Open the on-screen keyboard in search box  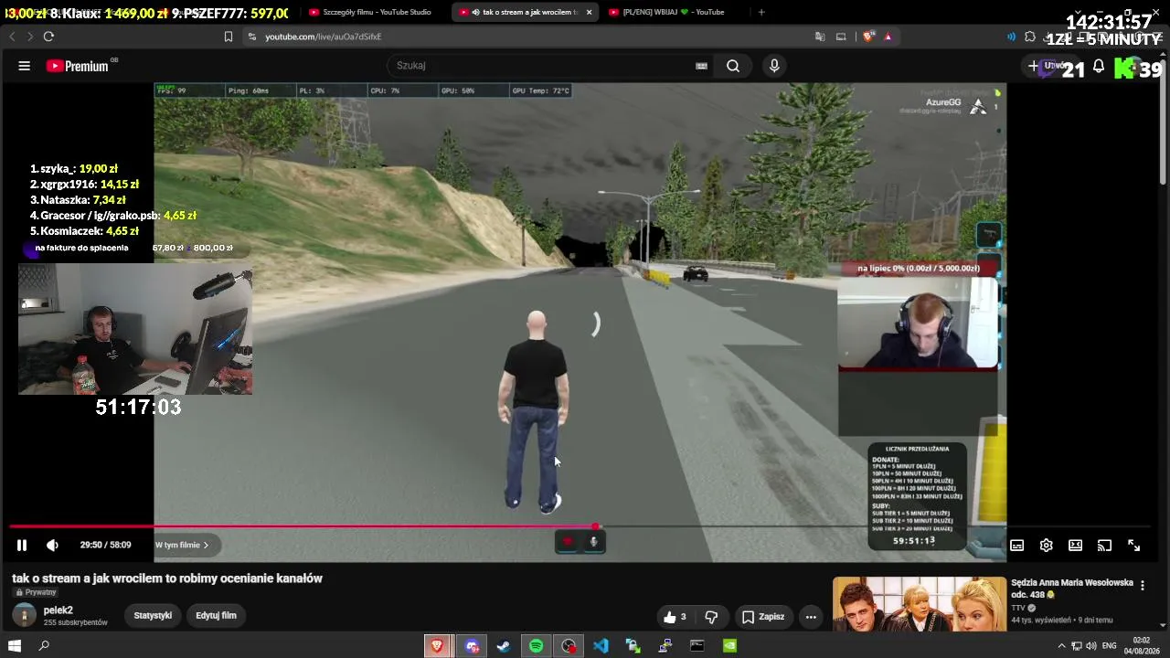(x=701, y=66)
